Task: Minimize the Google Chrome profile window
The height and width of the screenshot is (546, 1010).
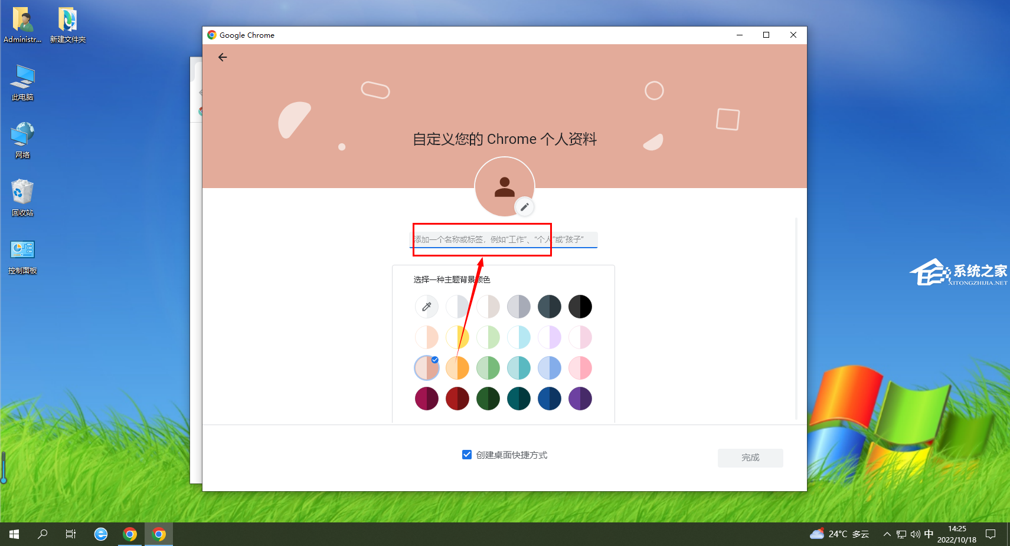Action: [x=739, y=35]
